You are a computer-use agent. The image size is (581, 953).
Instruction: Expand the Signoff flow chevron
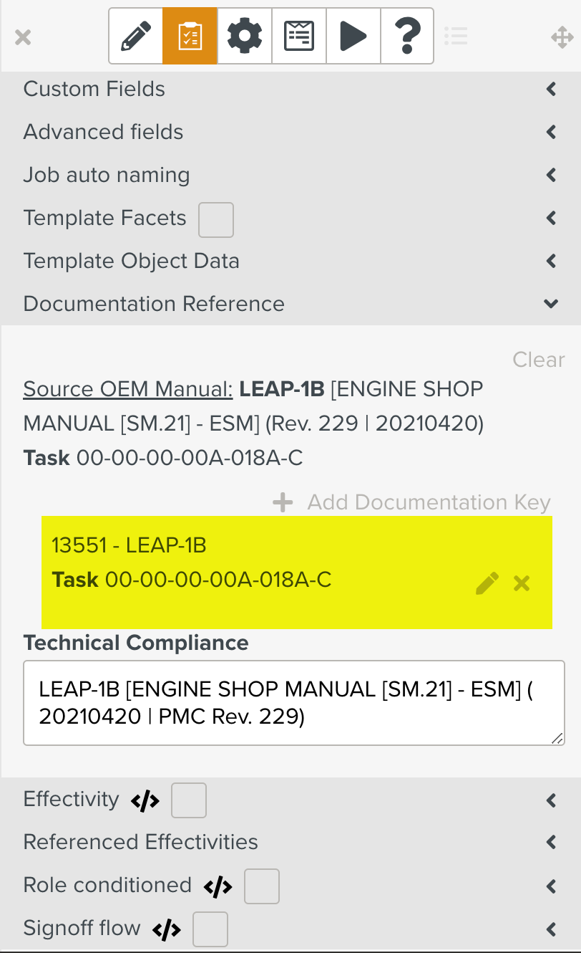(x=551, y=929)
